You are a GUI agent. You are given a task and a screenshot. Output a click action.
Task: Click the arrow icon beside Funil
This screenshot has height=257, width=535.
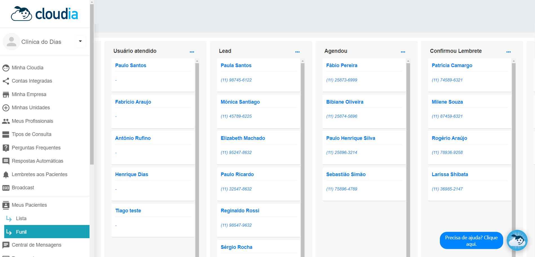tap(9, 232)
